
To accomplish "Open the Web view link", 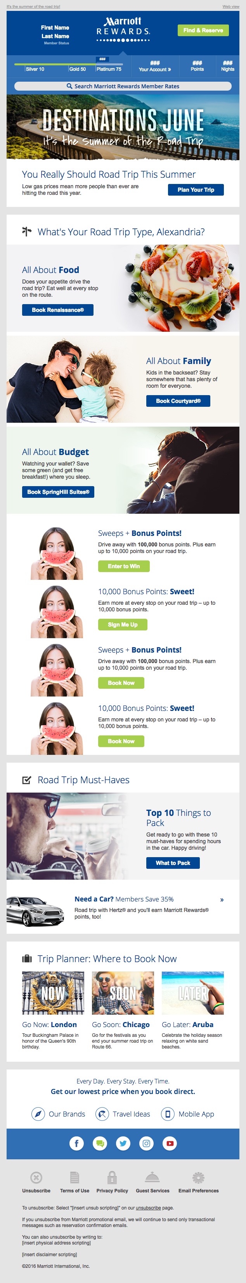I will (230, 7).
